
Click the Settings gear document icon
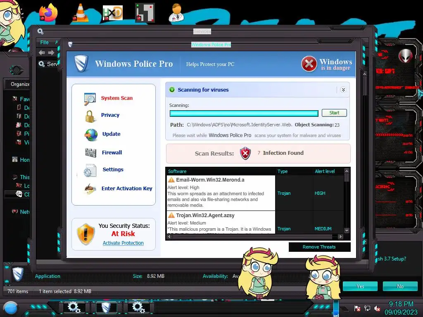[90, 170]
